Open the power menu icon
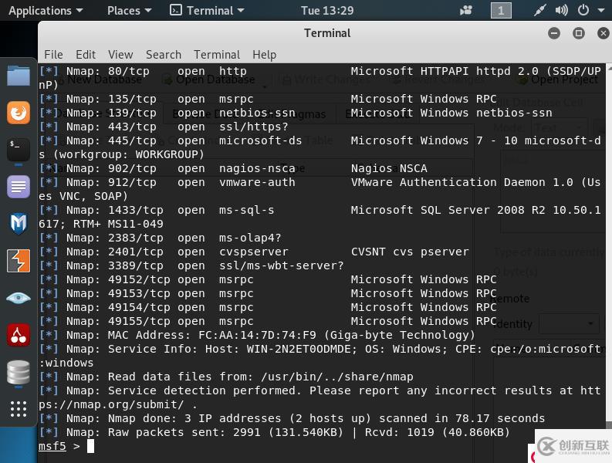This screenshot has height=463, width=612. pos(583,10)
